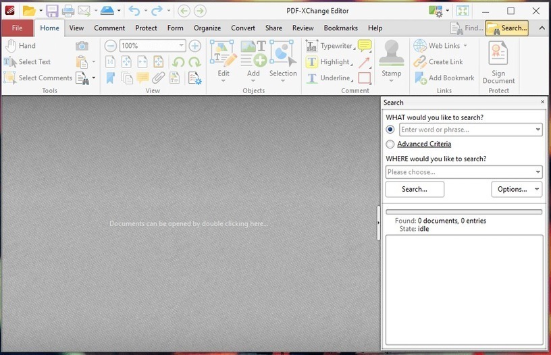Click the Zoom Out minus icon

click(x=110, y=46)
